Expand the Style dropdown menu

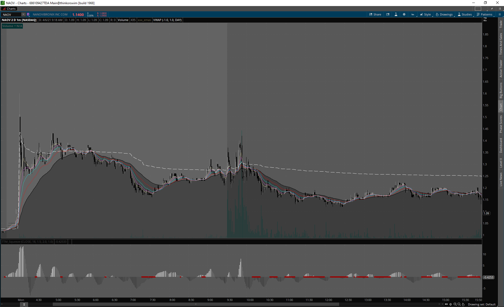coord(426,14)
